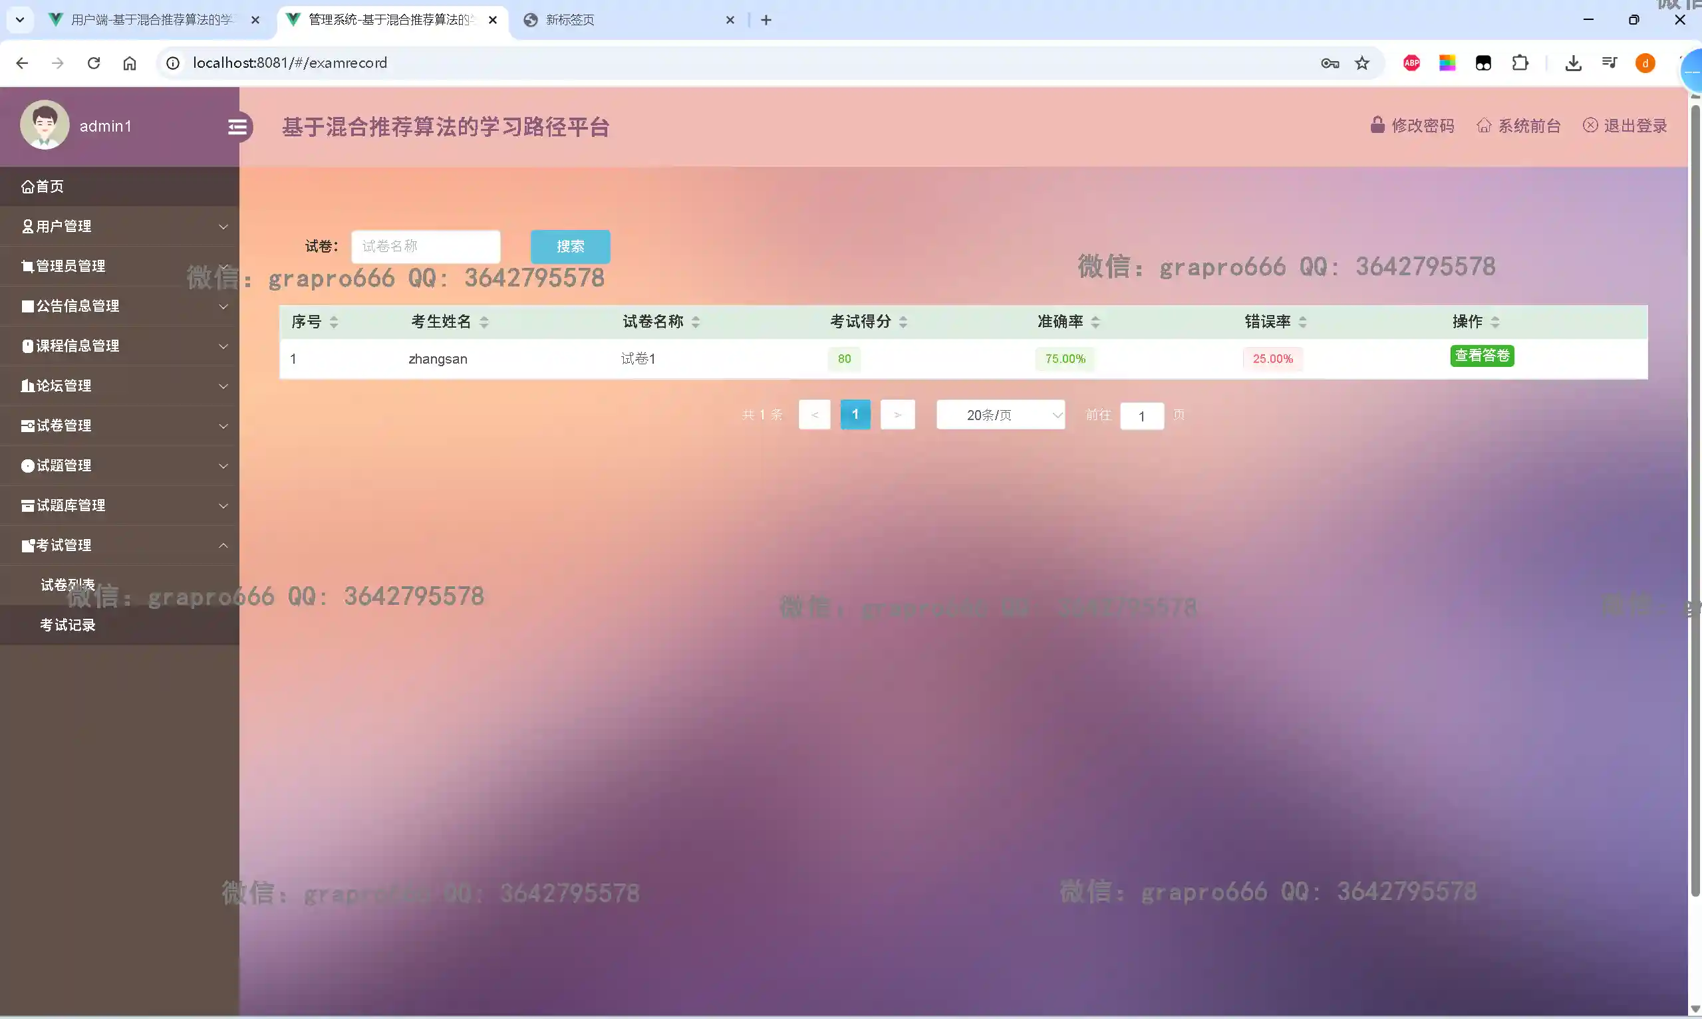Click the browser extensions puzzle icon
Image resolution: width=1702 pixels, height=1019 pixels.
[1520, 63]
